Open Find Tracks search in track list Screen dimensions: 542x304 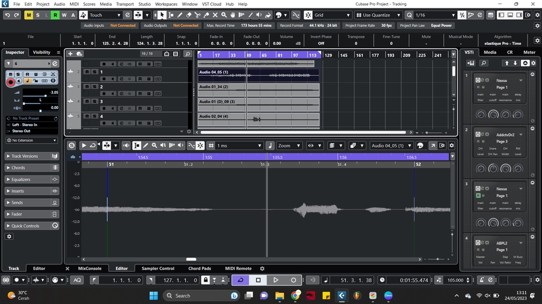coord(187,54)
